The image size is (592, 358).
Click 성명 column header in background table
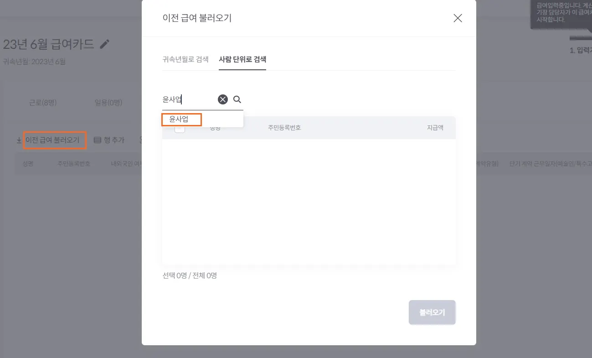point(28,164)
